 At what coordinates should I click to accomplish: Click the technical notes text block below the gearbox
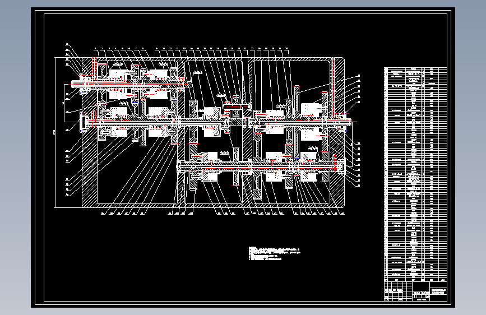point(275,253)
